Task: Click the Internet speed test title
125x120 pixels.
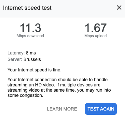Action: (27, 8)
